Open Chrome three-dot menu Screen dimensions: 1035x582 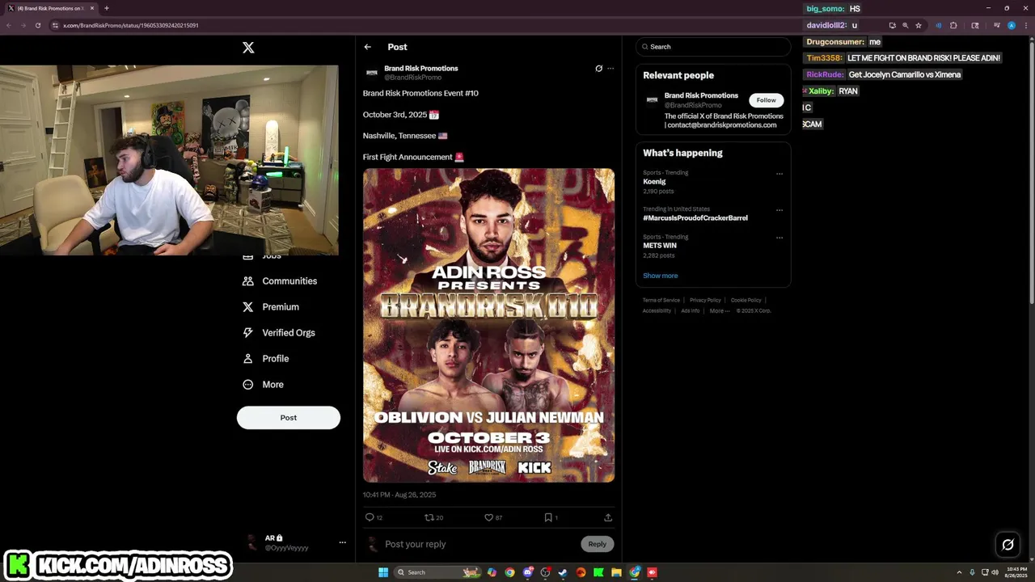pos(1026,25)
